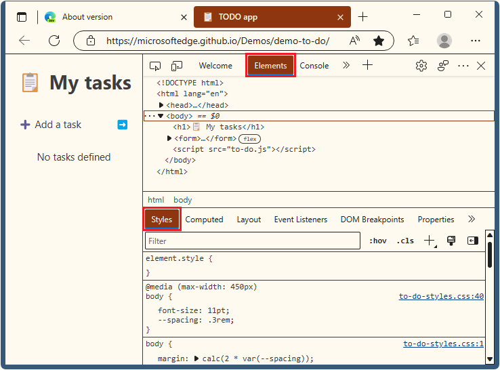Image resolution: width=500 pixels, height=370 pixels.
Task: Open the Favorites list icon
Action: coord(413,41)
